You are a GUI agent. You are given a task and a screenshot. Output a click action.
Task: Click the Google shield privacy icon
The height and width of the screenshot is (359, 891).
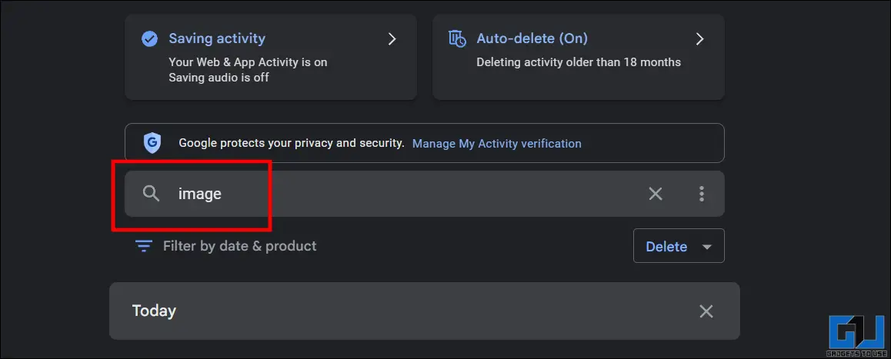[152, 144]
